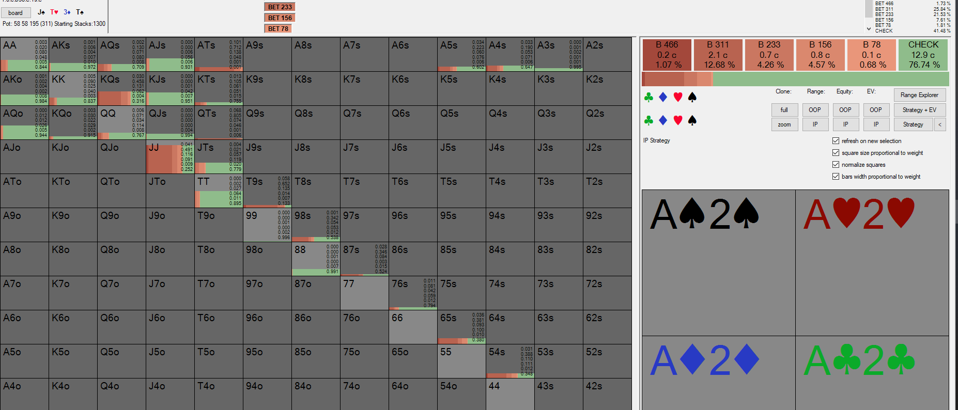Click the B 311 strategy summary box
The width and height of the screenshot is (958, 410).
pyautogui.click(x=718, y=55)
